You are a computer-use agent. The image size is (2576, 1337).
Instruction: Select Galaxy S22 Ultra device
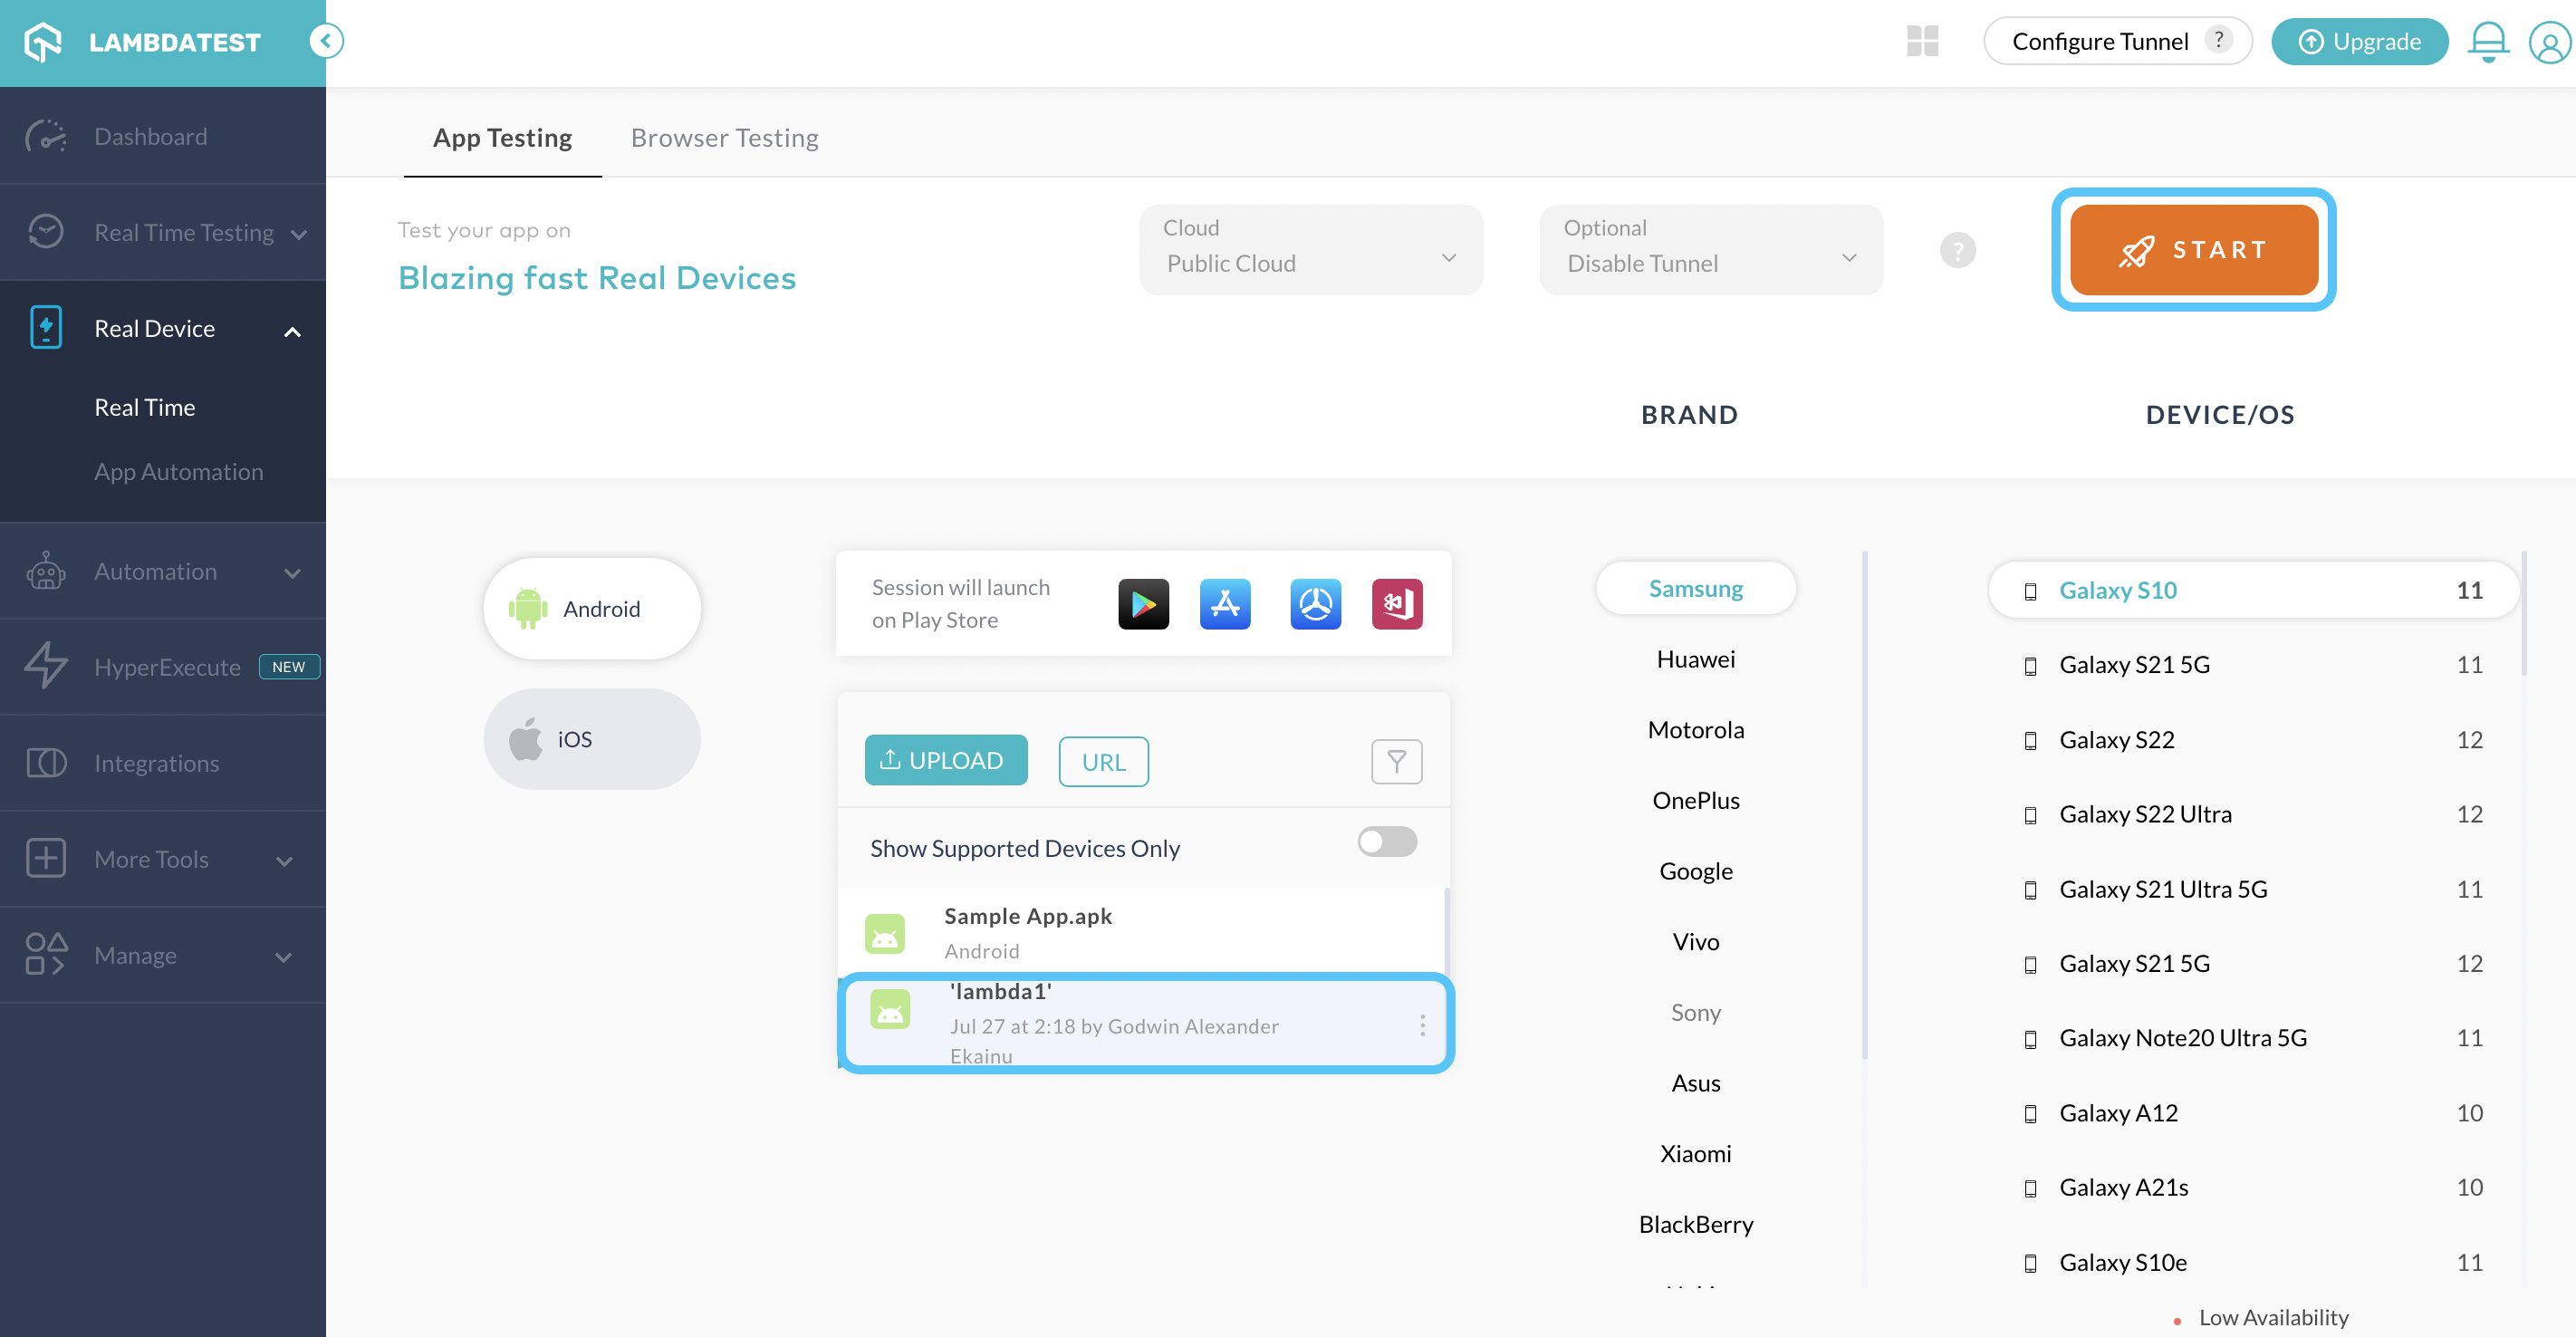click(2145, 814)
